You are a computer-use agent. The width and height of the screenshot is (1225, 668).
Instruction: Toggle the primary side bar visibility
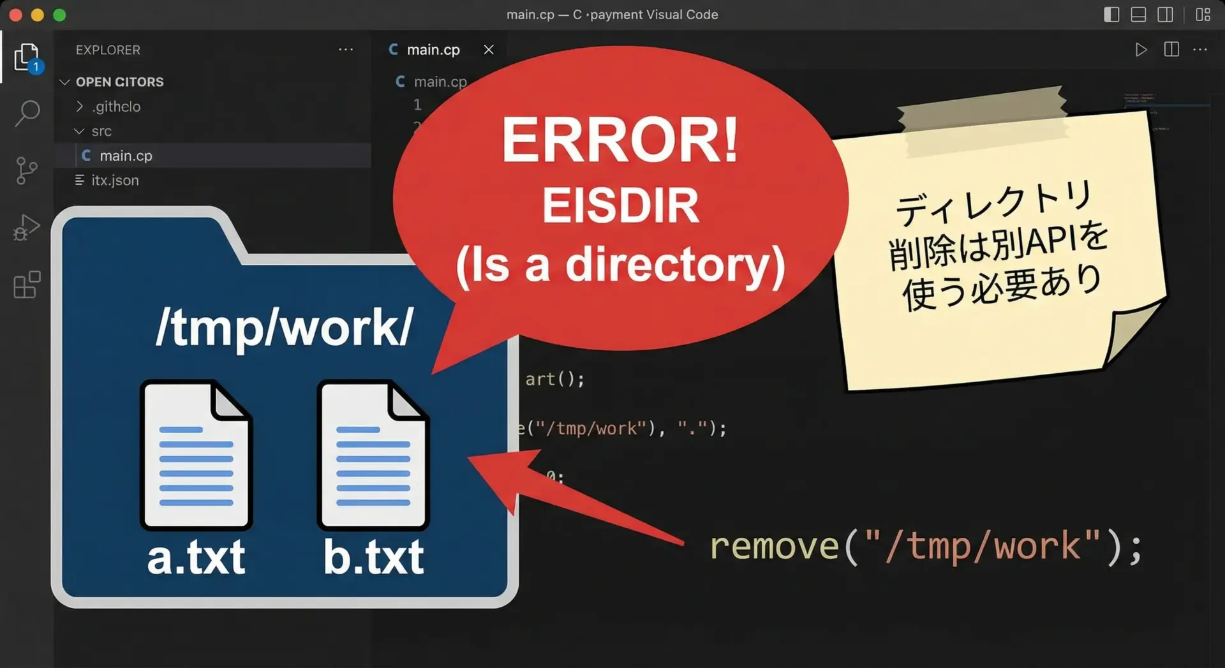1111,15
